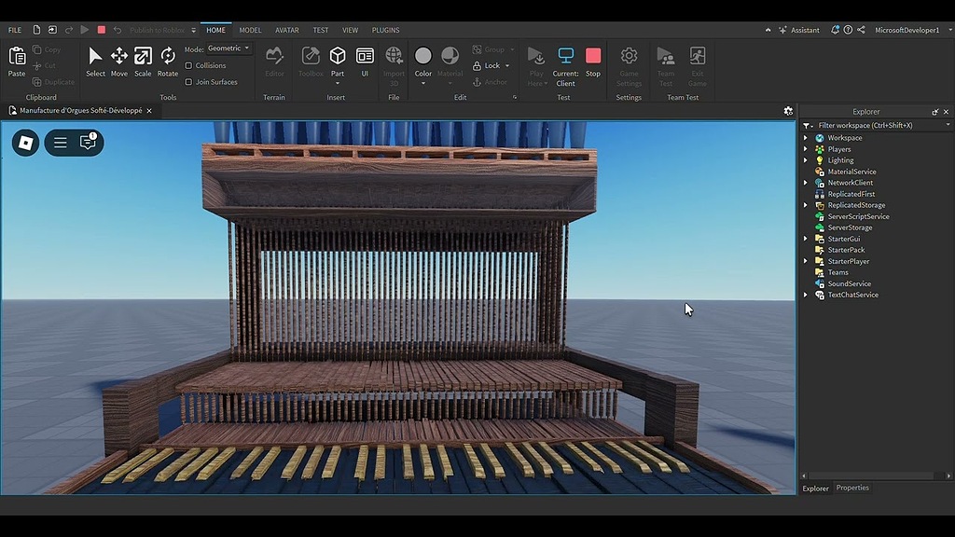Toggle the Anchor setting

pyautogui.click(x=491, y=81)
